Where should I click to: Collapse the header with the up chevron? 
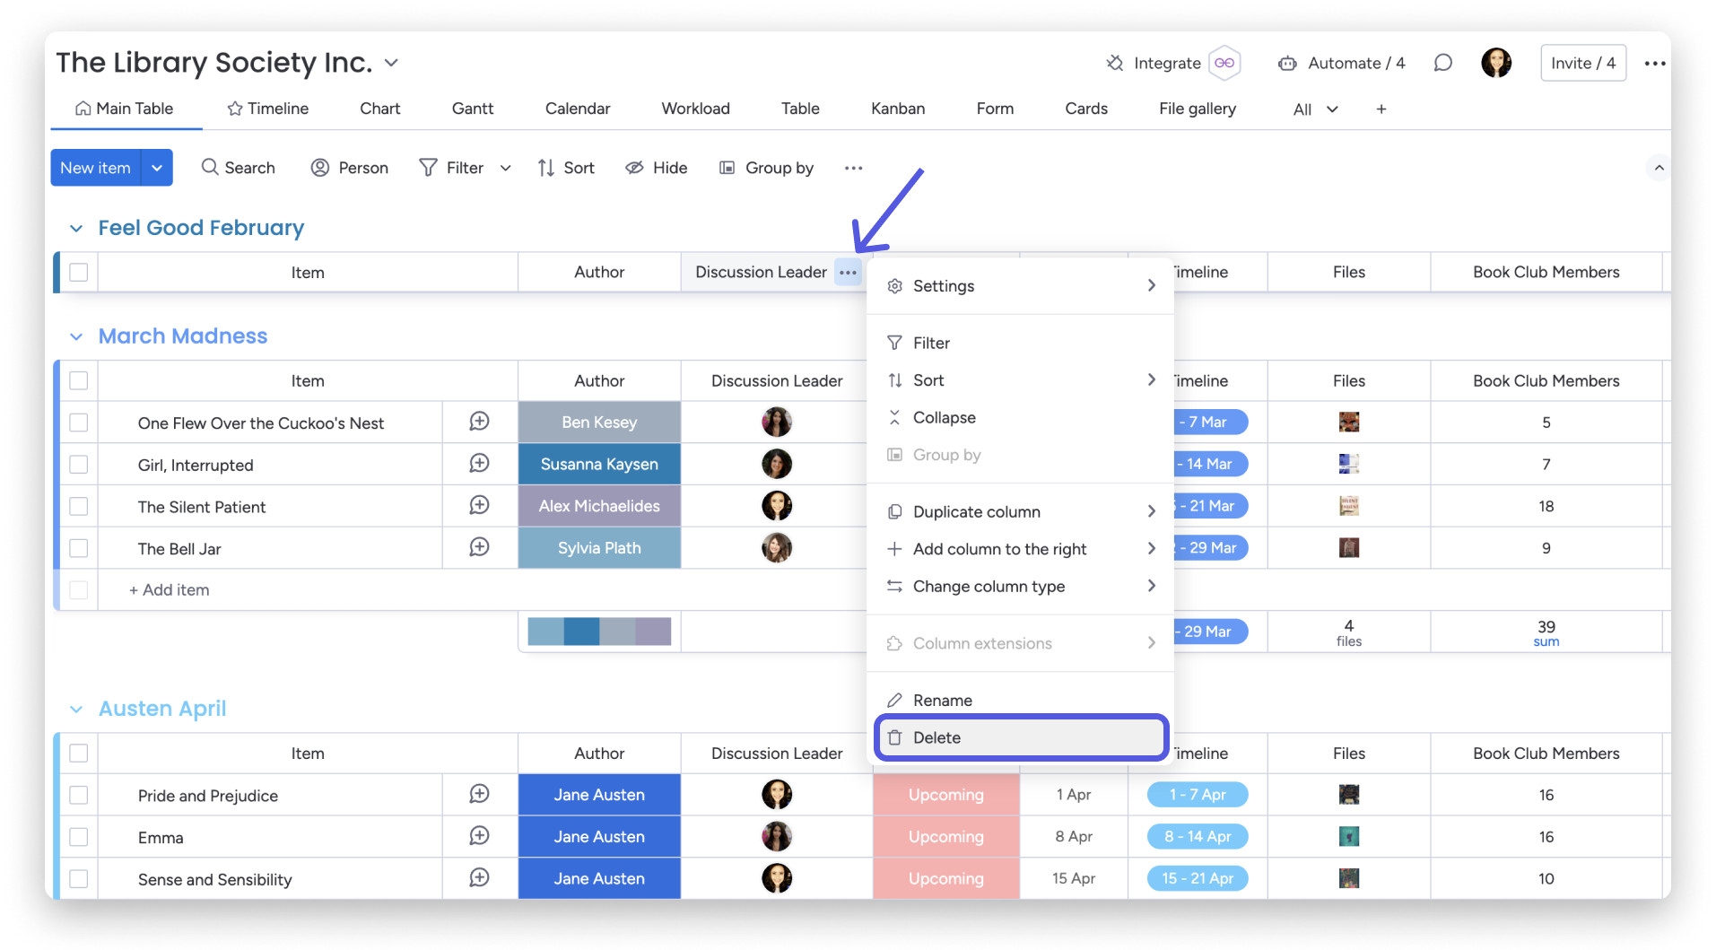pyautogui.click(x=1659, y=168)
